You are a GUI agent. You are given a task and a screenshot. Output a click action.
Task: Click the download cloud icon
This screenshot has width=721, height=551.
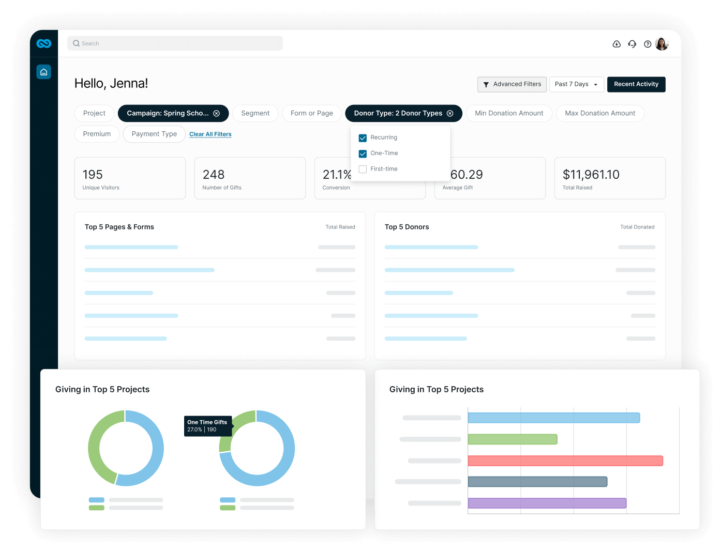point(617,44)
